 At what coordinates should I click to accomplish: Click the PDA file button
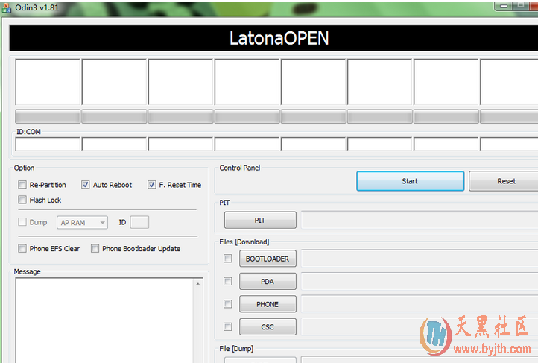(x=268, y=282)
